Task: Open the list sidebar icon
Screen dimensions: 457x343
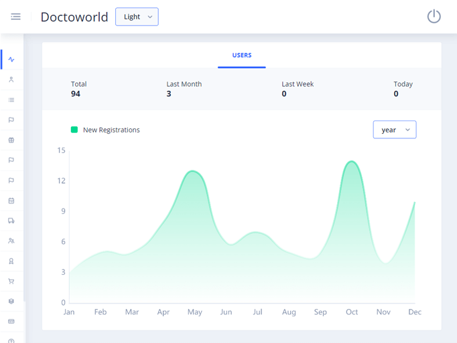Action: pos(11,100)
